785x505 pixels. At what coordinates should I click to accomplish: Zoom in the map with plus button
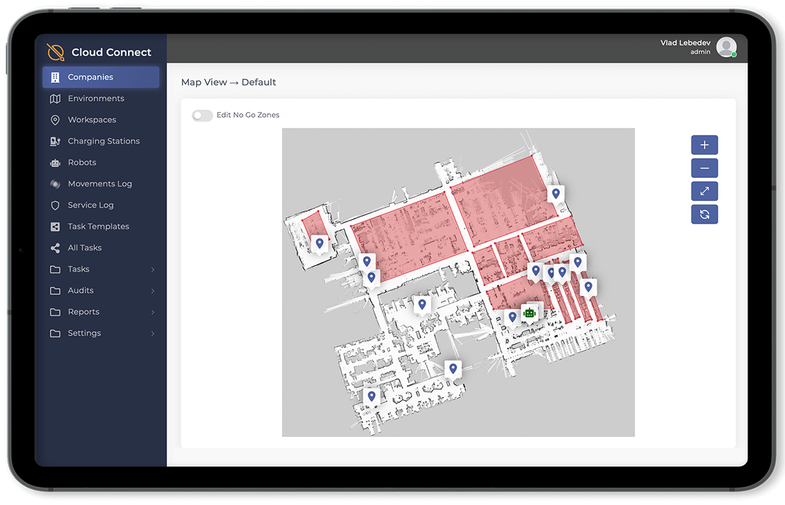click(705, 145)
